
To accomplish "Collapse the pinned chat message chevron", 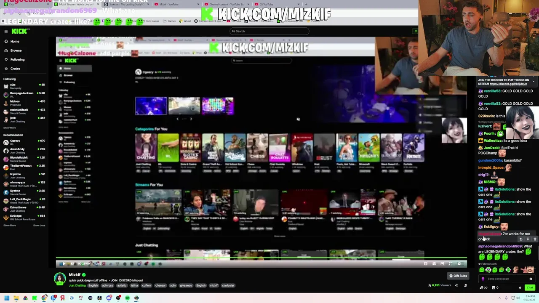I will coord(534,81).
